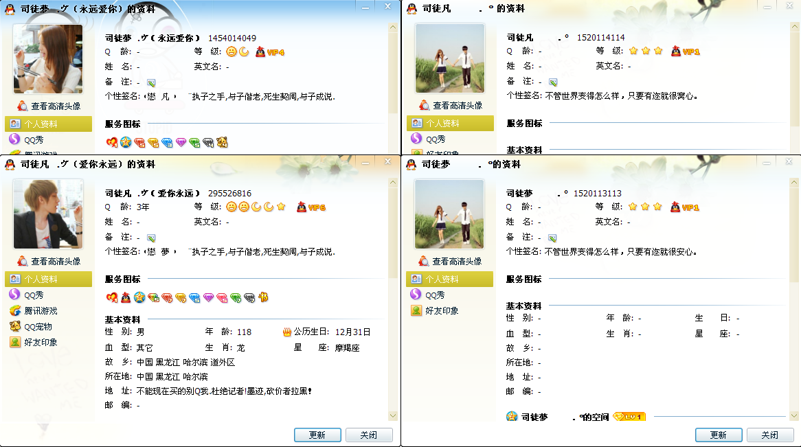This screenshot has width=801, height=447.
Task: Click the VIP4 badge in the 1454014049 window
Action: tap(270, 51)
